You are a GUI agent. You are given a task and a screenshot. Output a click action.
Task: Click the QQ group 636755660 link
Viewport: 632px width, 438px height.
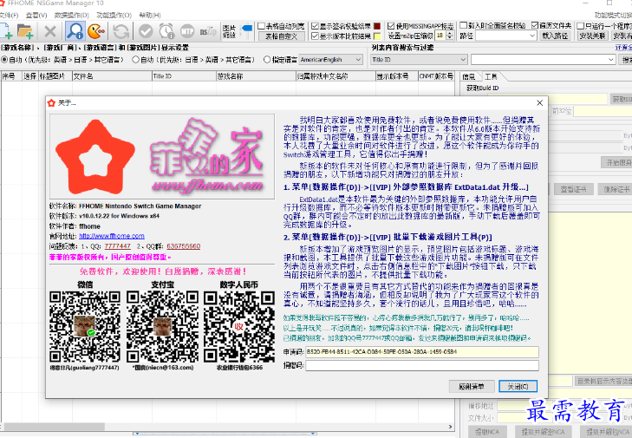click(184, 246)
